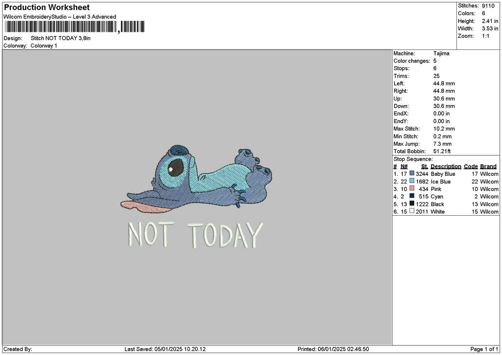The image size is (502, 355).
Task: Click the St. column header
Action: coord(425,166)
